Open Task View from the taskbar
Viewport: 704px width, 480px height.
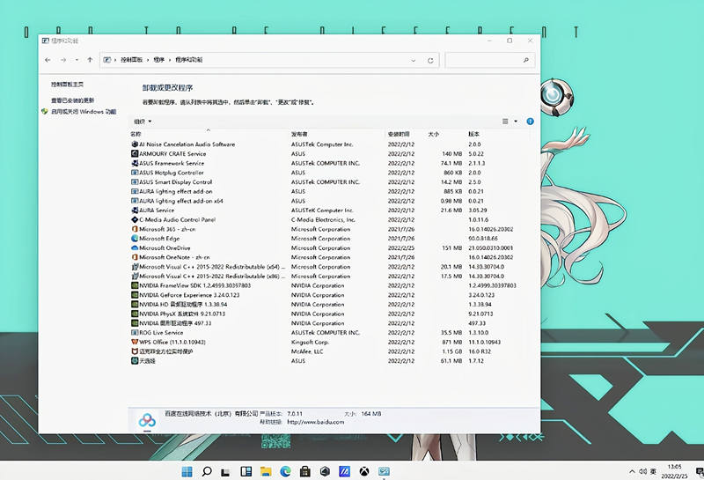[226, 471]
